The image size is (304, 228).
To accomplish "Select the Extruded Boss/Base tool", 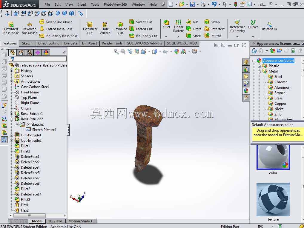I will click(x=11, y=28).
